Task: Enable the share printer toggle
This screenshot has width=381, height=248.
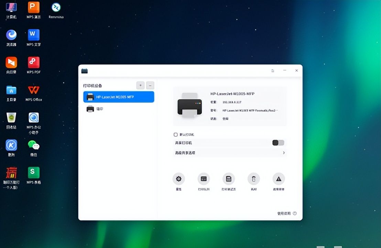Action: click(278, 143)
